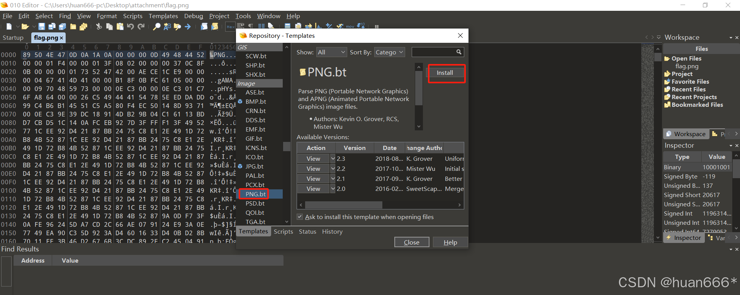This screenshot has height=295, width=740.
Task: Click the Histogram icon in toolbar
Action: point(319,26)
